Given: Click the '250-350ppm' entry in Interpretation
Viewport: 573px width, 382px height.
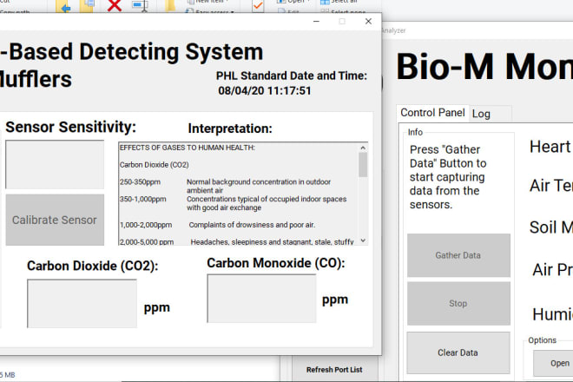Looking at the screenshot, I should tap(140, 182).
